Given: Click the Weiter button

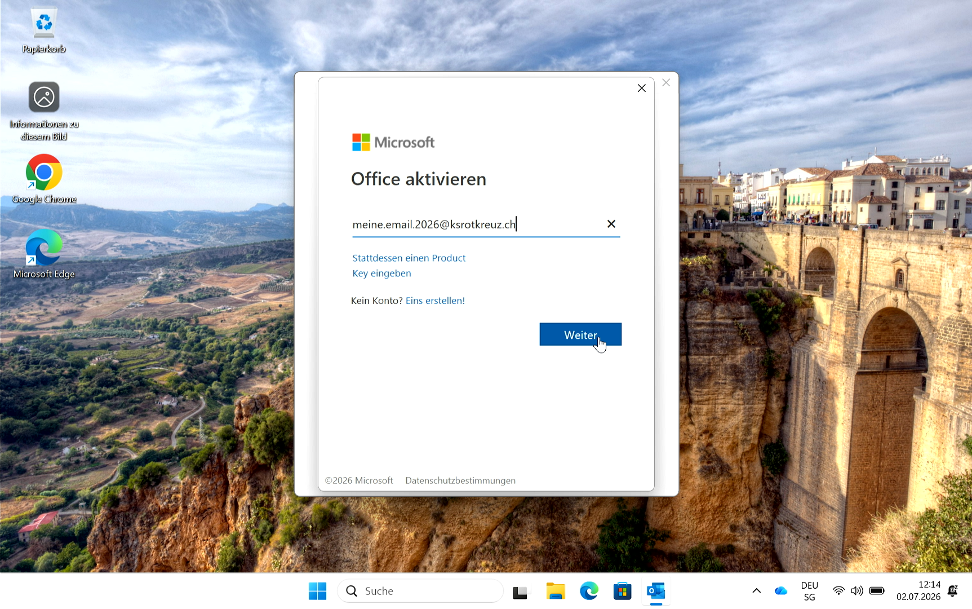Looking at the screenshot, I should (x=580, y=334).
